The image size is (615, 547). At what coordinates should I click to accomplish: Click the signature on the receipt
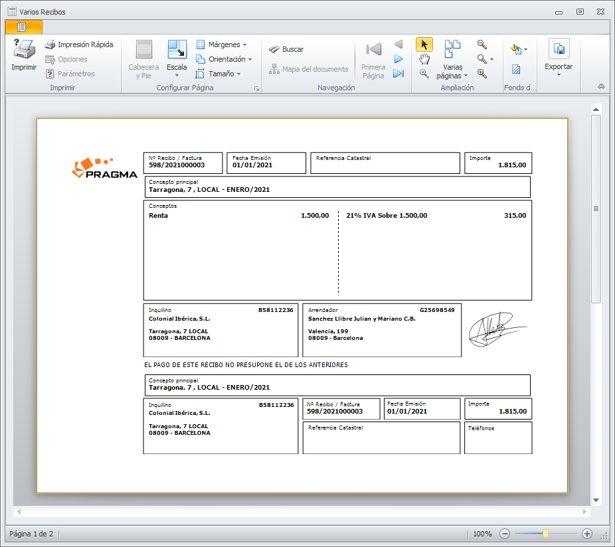pos(497,329)
